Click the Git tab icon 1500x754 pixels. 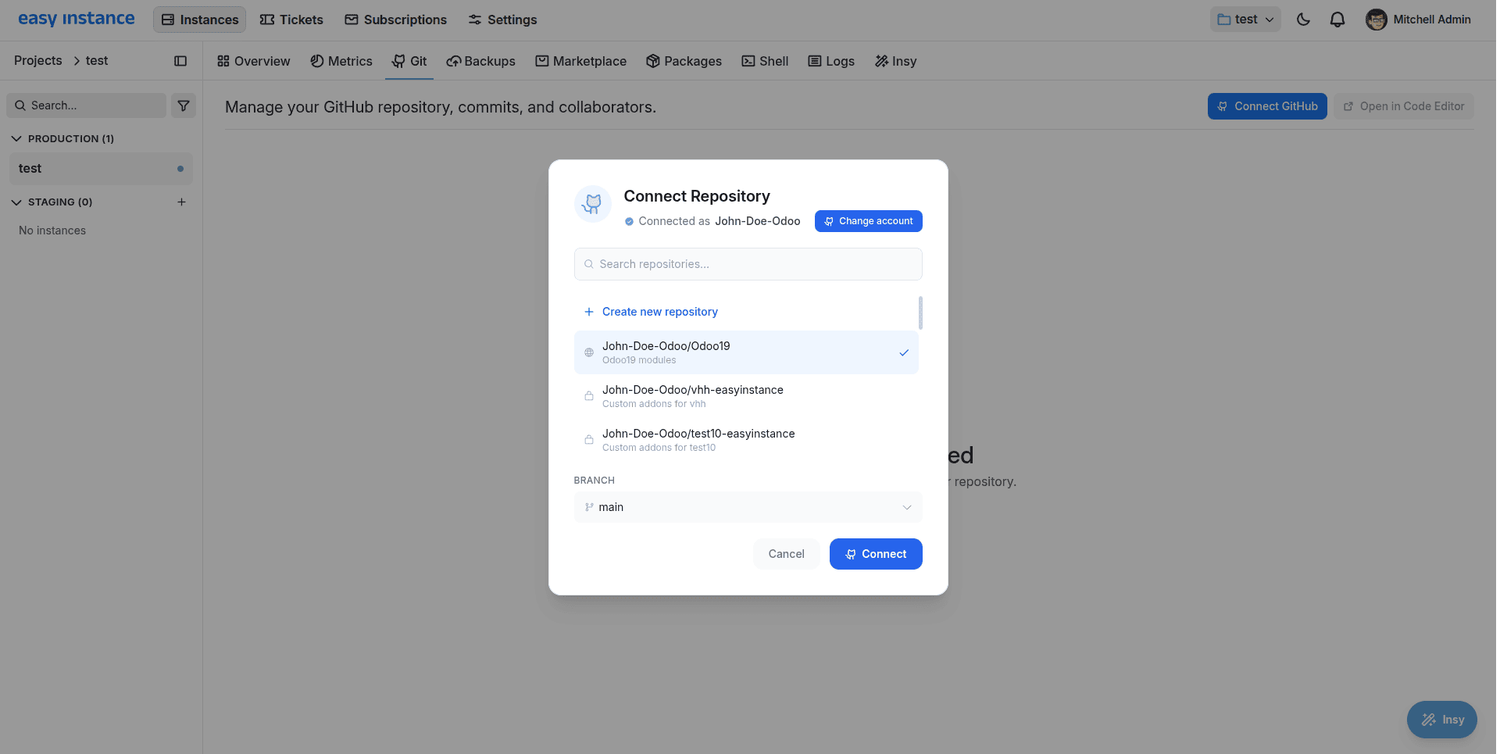(x=399, y=61)
